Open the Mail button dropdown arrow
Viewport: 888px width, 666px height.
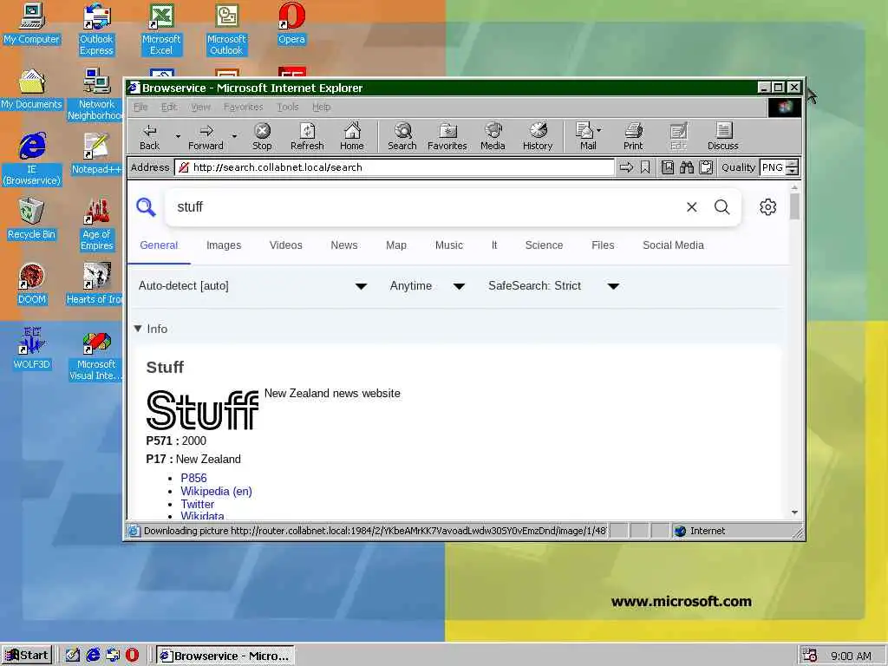pyautogui.click(x=599, y=130)
